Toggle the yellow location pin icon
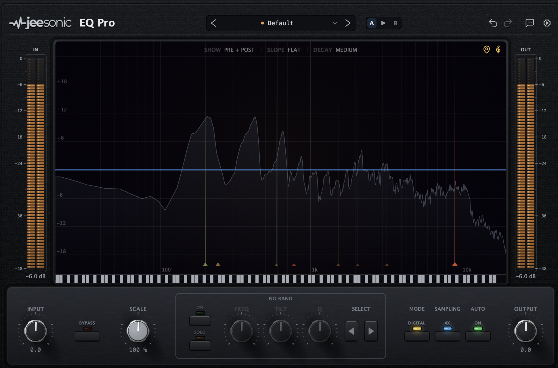558x368 pixels. (486, 50)
